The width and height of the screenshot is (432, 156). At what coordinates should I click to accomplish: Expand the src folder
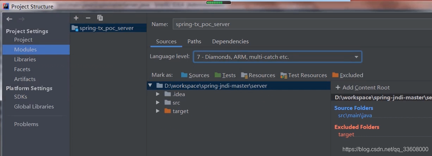tap(158, 102)
